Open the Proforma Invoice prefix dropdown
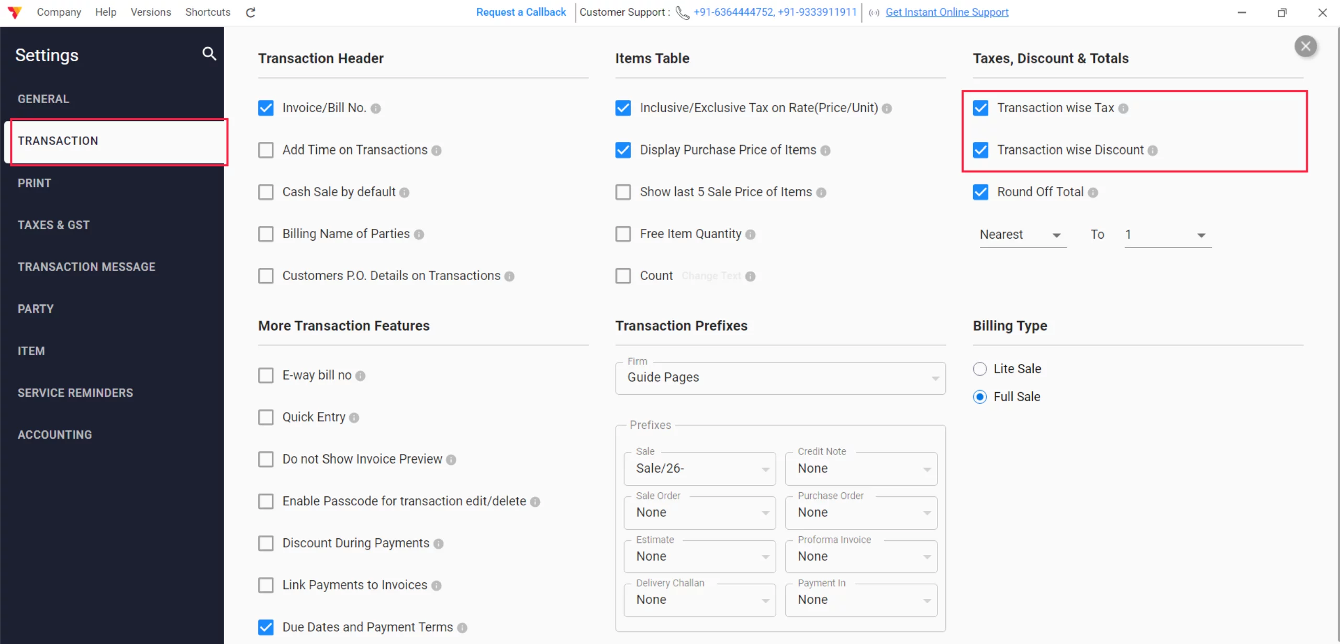This screenshot has height=644, width=1340. coord(861,557)
